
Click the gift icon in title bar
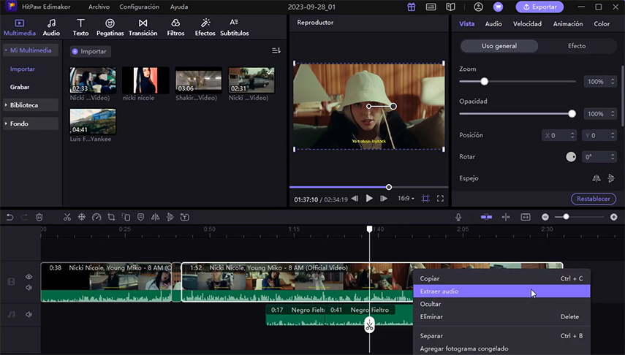pyautogui.click(x=412, y=7)
